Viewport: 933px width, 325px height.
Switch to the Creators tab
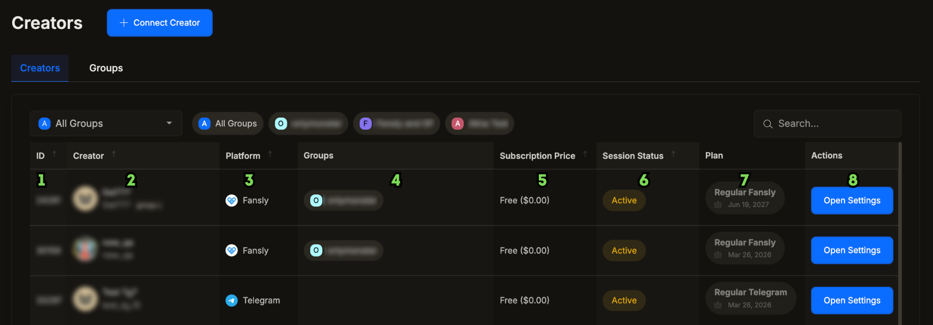point(40,68)
